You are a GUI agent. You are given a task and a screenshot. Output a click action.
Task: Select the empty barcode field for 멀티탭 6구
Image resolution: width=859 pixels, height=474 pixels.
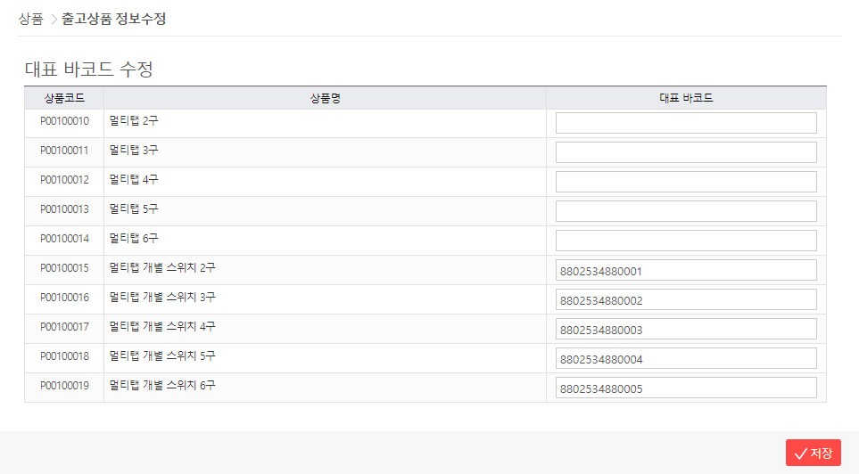click(685, 241)
